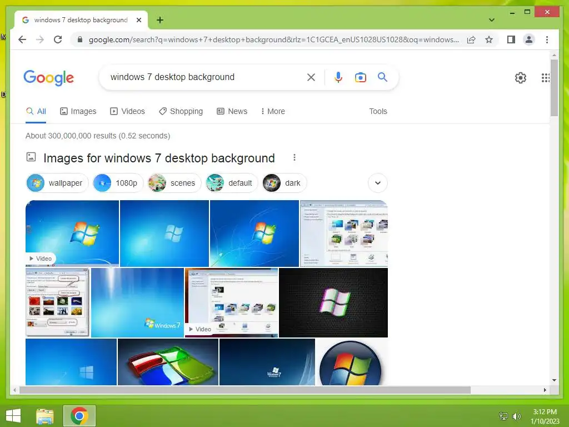Click the scroll right arrow
The image size is (569, 427).
point(545,390)
